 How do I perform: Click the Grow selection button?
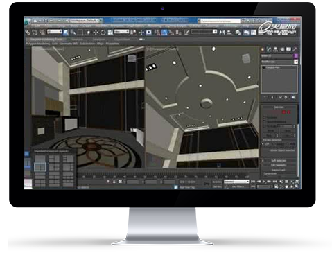tap(288, 131)
